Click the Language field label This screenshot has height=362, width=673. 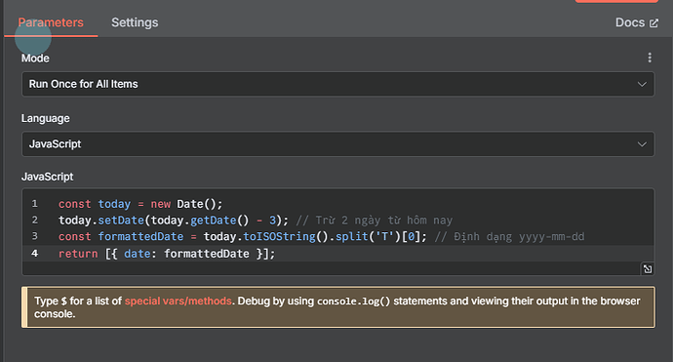(x=46, y=118)
